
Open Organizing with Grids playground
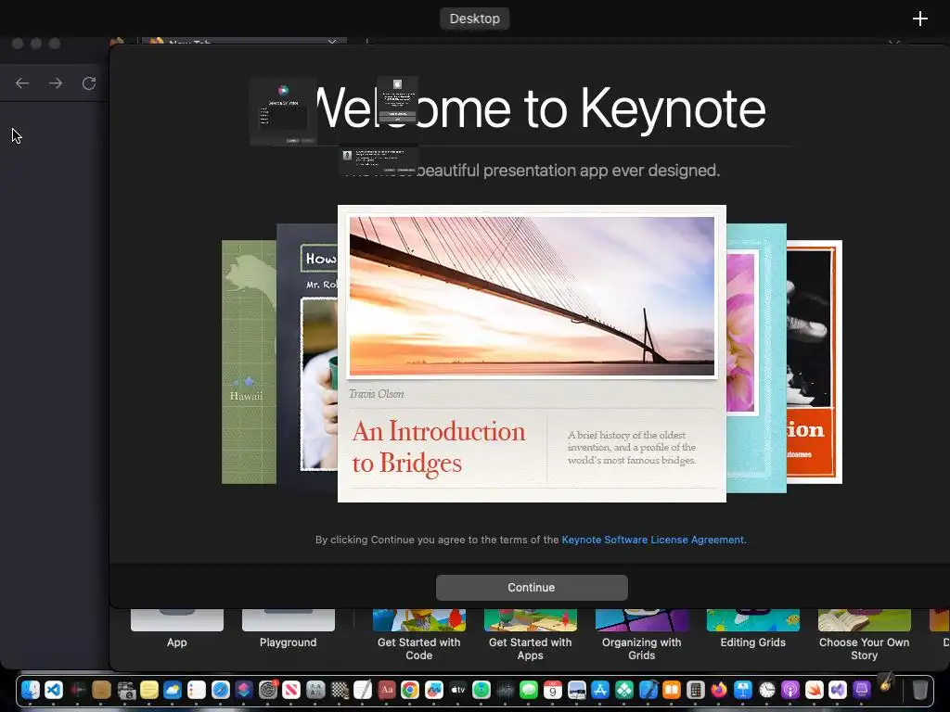[x=642, y=634]
